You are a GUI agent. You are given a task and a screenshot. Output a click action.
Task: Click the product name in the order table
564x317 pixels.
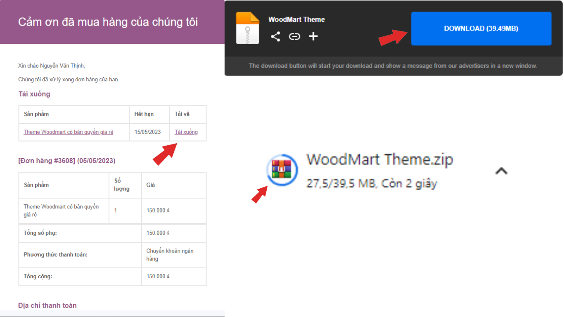pyautogui.click(x=61, y=211)
